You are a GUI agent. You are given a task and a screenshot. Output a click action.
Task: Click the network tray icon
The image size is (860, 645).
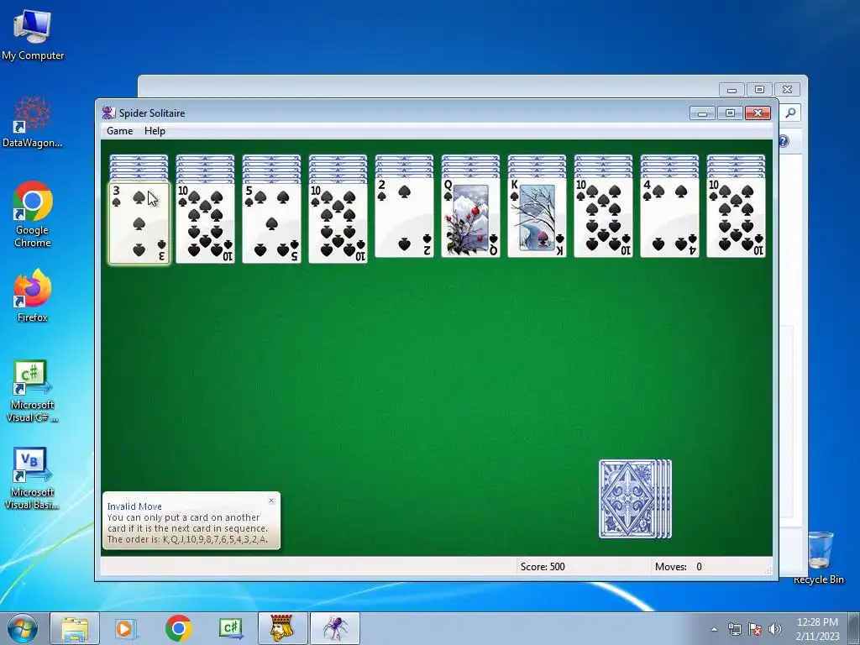click(x=734, y=629)
